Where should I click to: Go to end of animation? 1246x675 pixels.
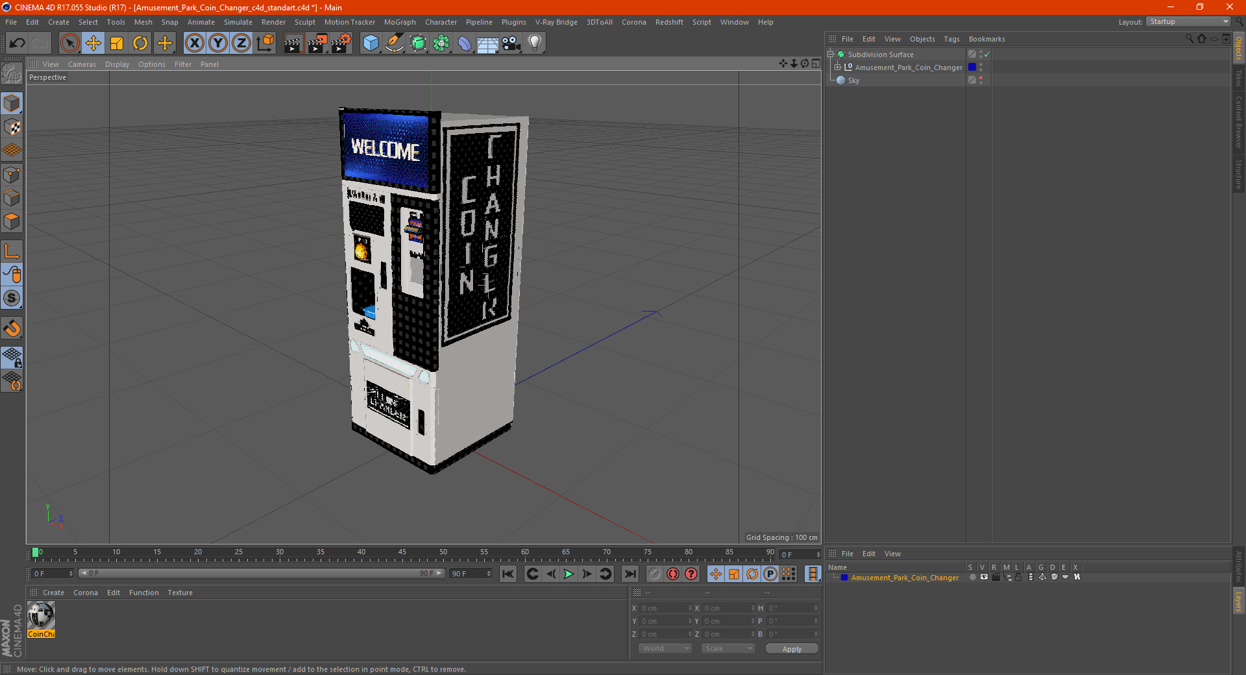click(x=629, y=574)
